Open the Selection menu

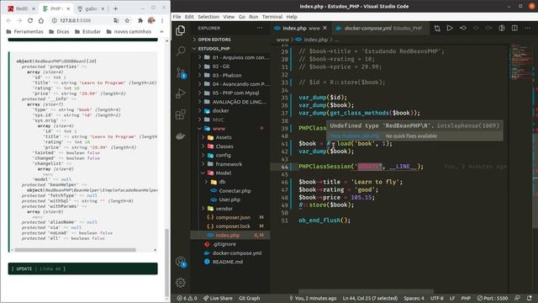208,17
